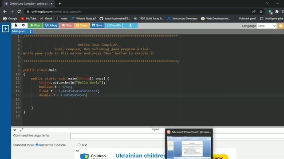
Task: Open the Language dropdown showing Java
Action: 267,26
